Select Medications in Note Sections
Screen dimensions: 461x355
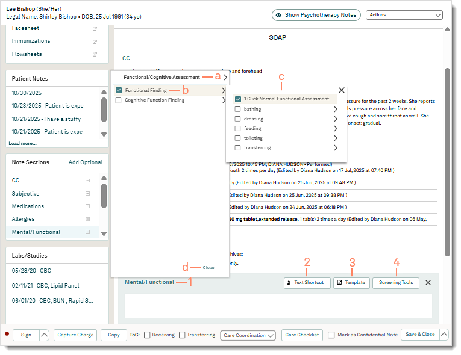(27, 206)
